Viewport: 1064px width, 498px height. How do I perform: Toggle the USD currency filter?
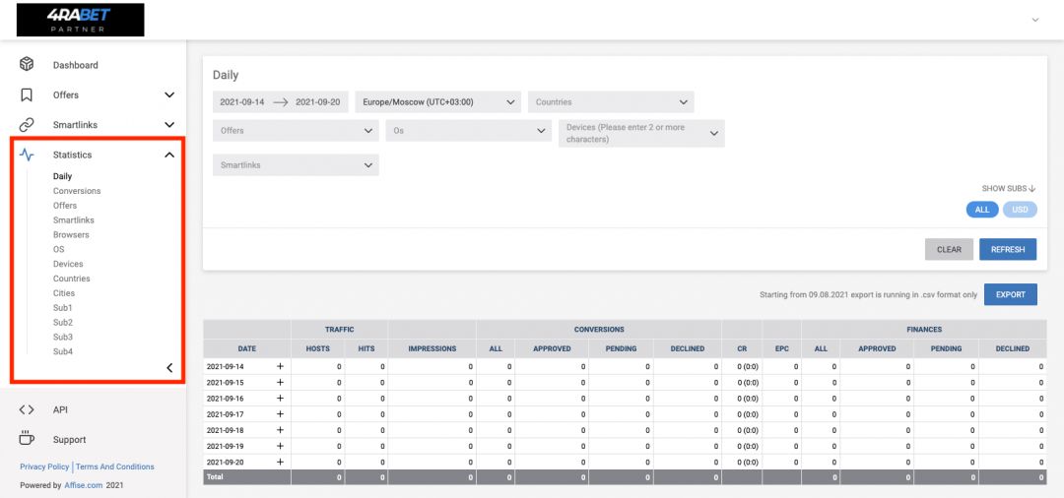(x=1020, y=210)
